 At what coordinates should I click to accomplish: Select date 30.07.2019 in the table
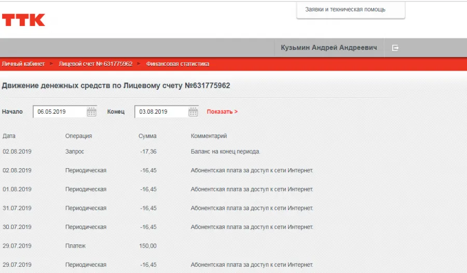pos(17,227)
